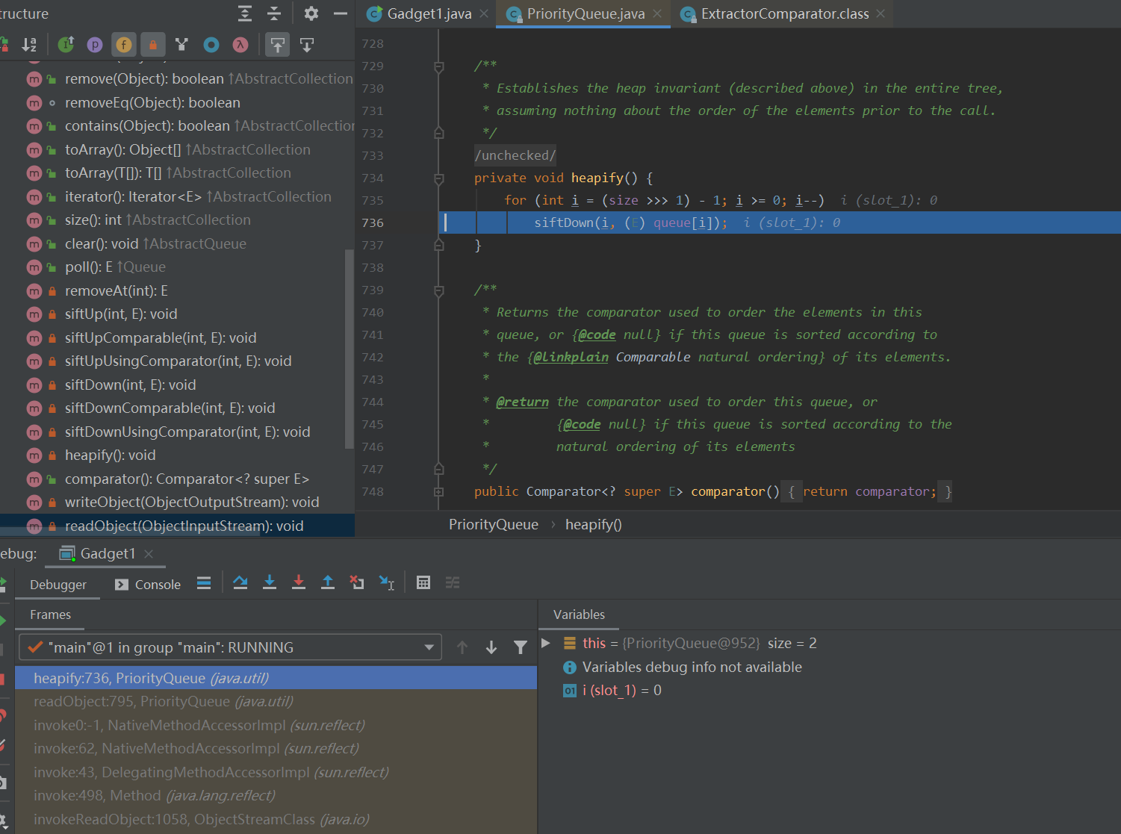Screen dimensions: 1121x834
Task: Toggle Show Fields filter
Action: click(124, 45)
